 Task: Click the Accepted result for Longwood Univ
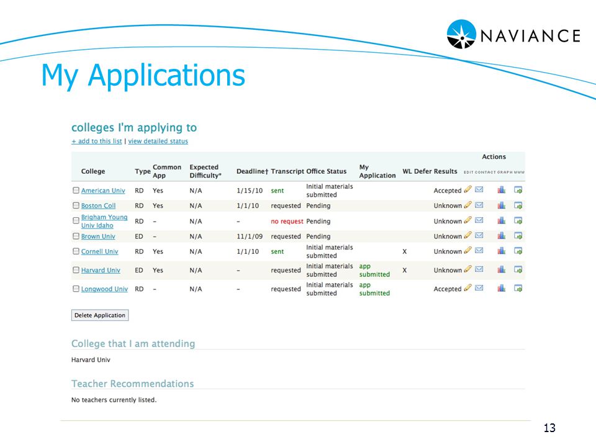pyautogui.click(x=448, y=289)
